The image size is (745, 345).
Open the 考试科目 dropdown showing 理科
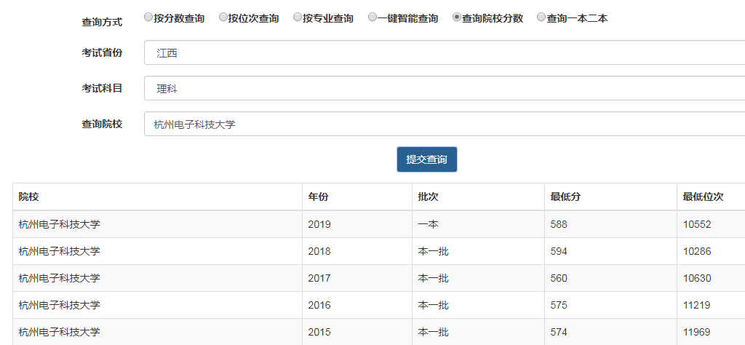coord(445,88)
